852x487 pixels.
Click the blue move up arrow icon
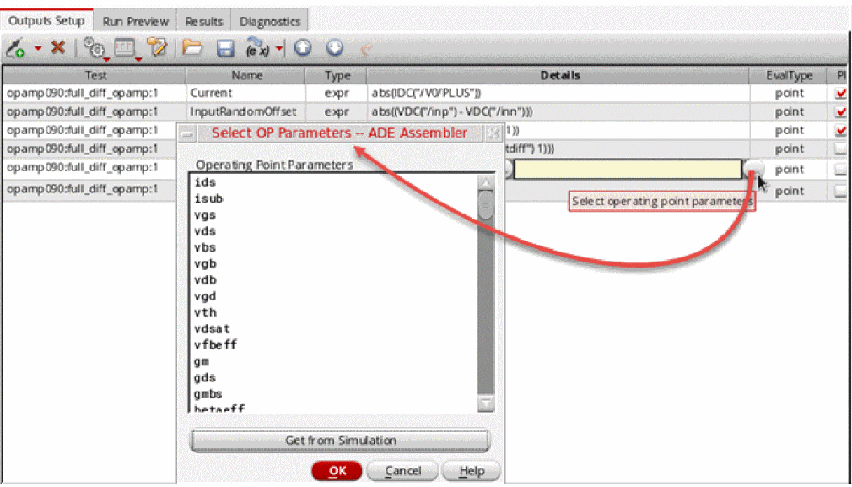(303, 48)
